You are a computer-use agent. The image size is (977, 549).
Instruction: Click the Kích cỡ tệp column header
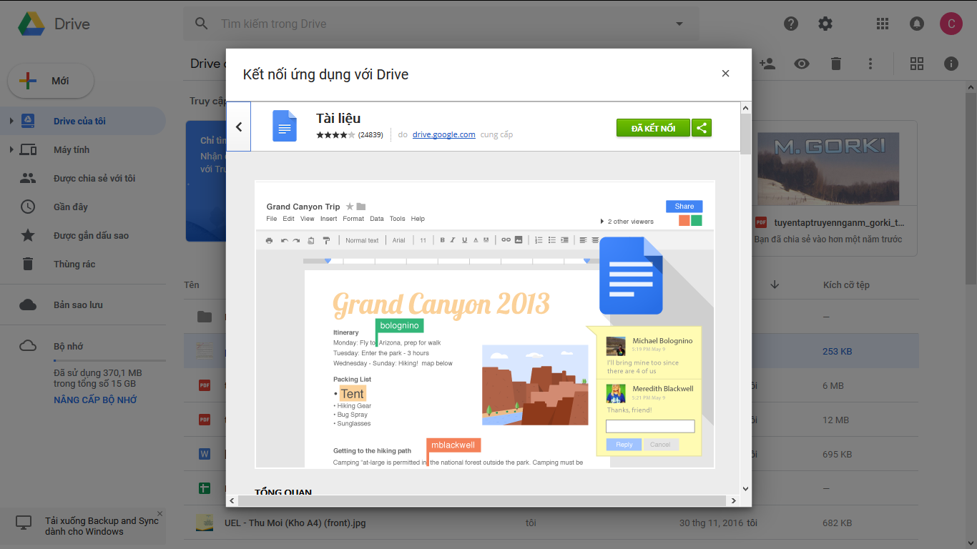(x=846, y=285)
